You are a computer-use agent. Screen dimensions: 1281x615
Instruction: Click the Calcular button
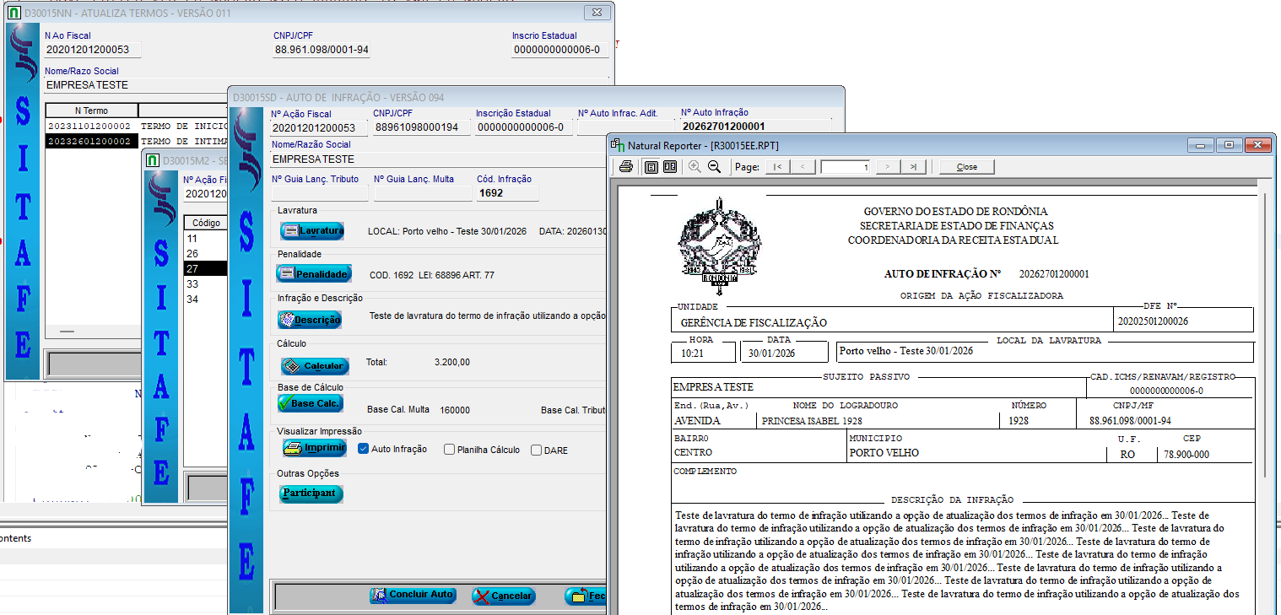click(314, 366)
